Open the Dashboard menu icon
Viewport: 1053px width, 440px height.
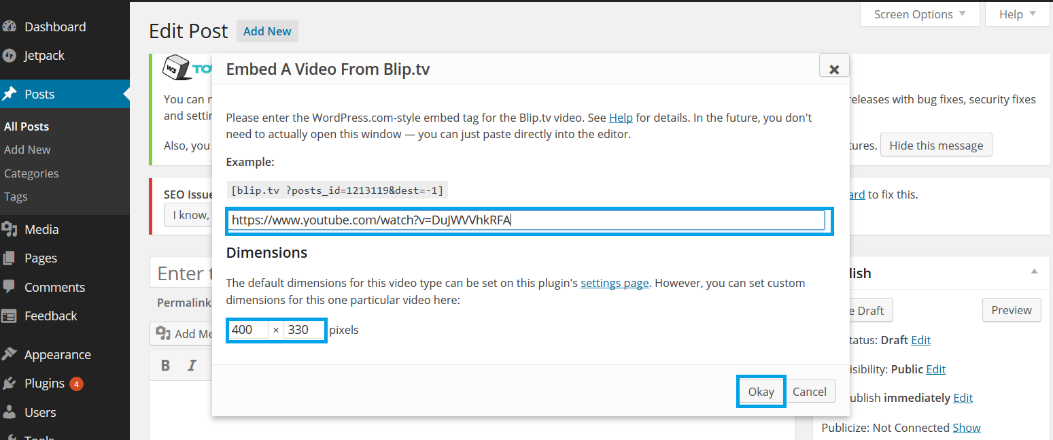coord(10,27)
